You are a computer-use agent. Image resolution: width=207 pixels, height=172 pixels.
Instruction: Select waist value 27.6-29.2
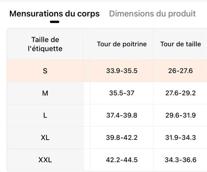[x=180, y=93]
